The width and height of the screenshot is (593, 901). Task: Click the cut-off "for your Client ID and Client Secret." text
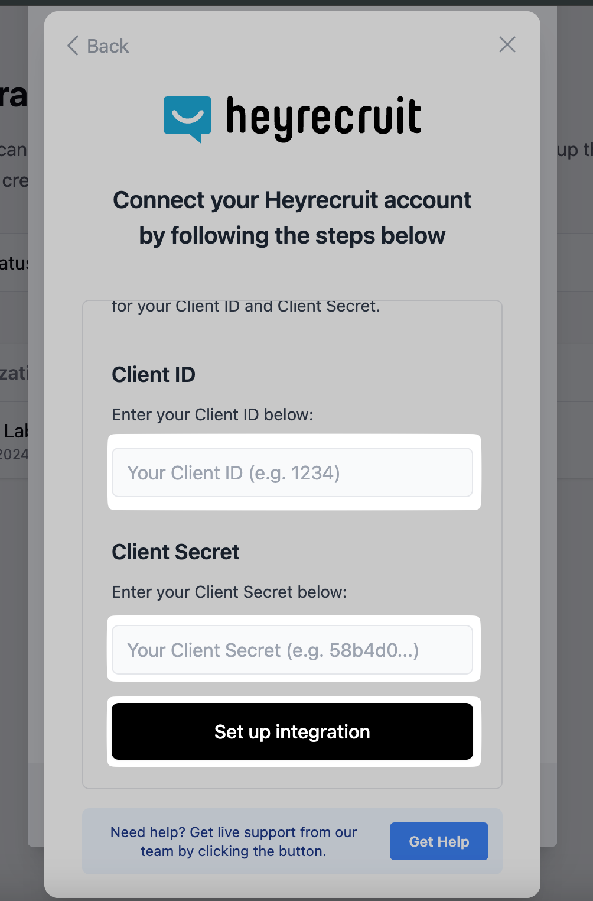click(246, 307)
